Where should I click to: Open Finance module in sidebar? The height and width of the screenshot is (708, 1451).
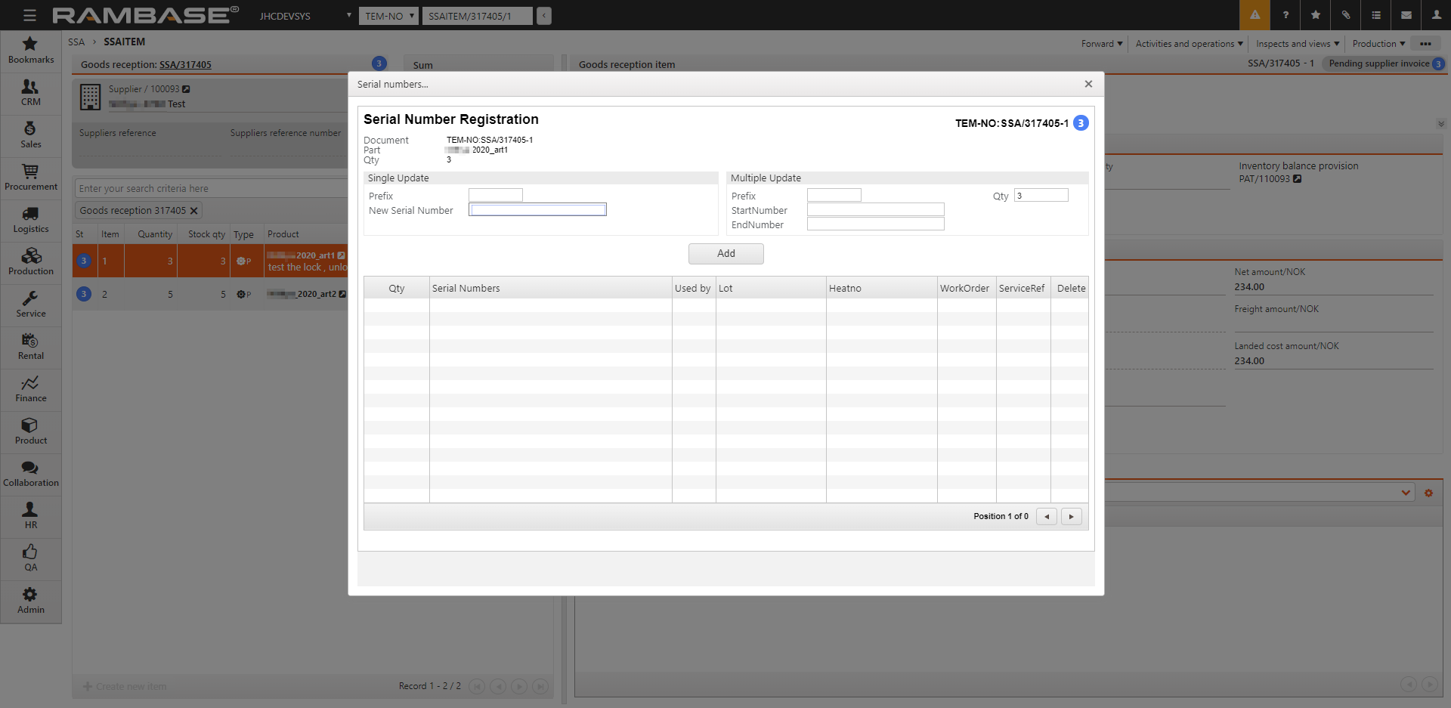(x=30, y=389)
